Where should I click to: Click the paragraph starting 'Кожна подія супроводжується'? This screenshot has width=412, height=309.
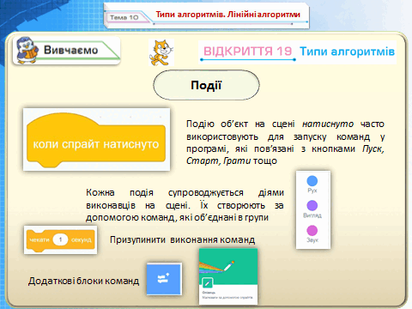coord(185,205)
